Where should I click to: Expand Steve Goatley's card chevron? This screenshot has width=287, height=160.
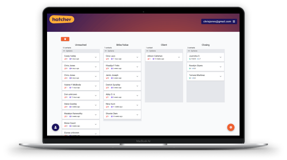pos(96,105)
